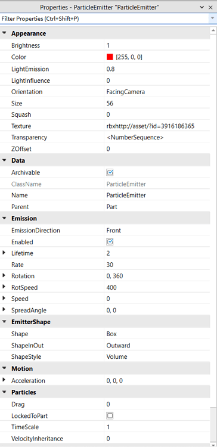217x447 pixels.
Task: Collapse the Data section
Action: coord(4,160)
